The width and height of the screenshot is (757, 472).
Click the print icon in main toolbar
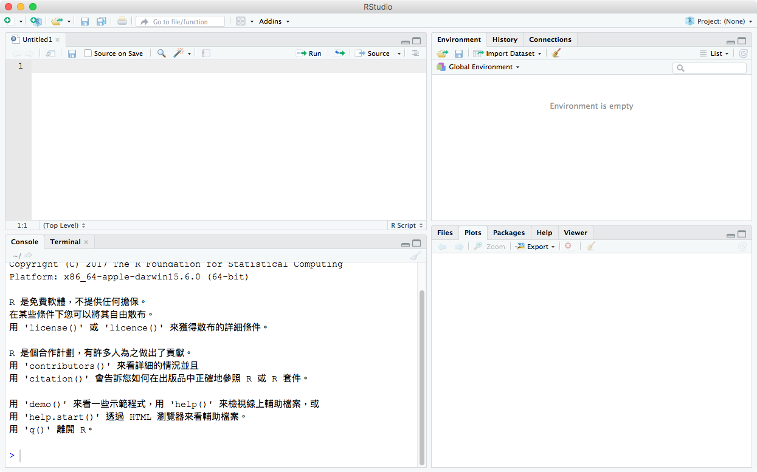click(122, 21)
